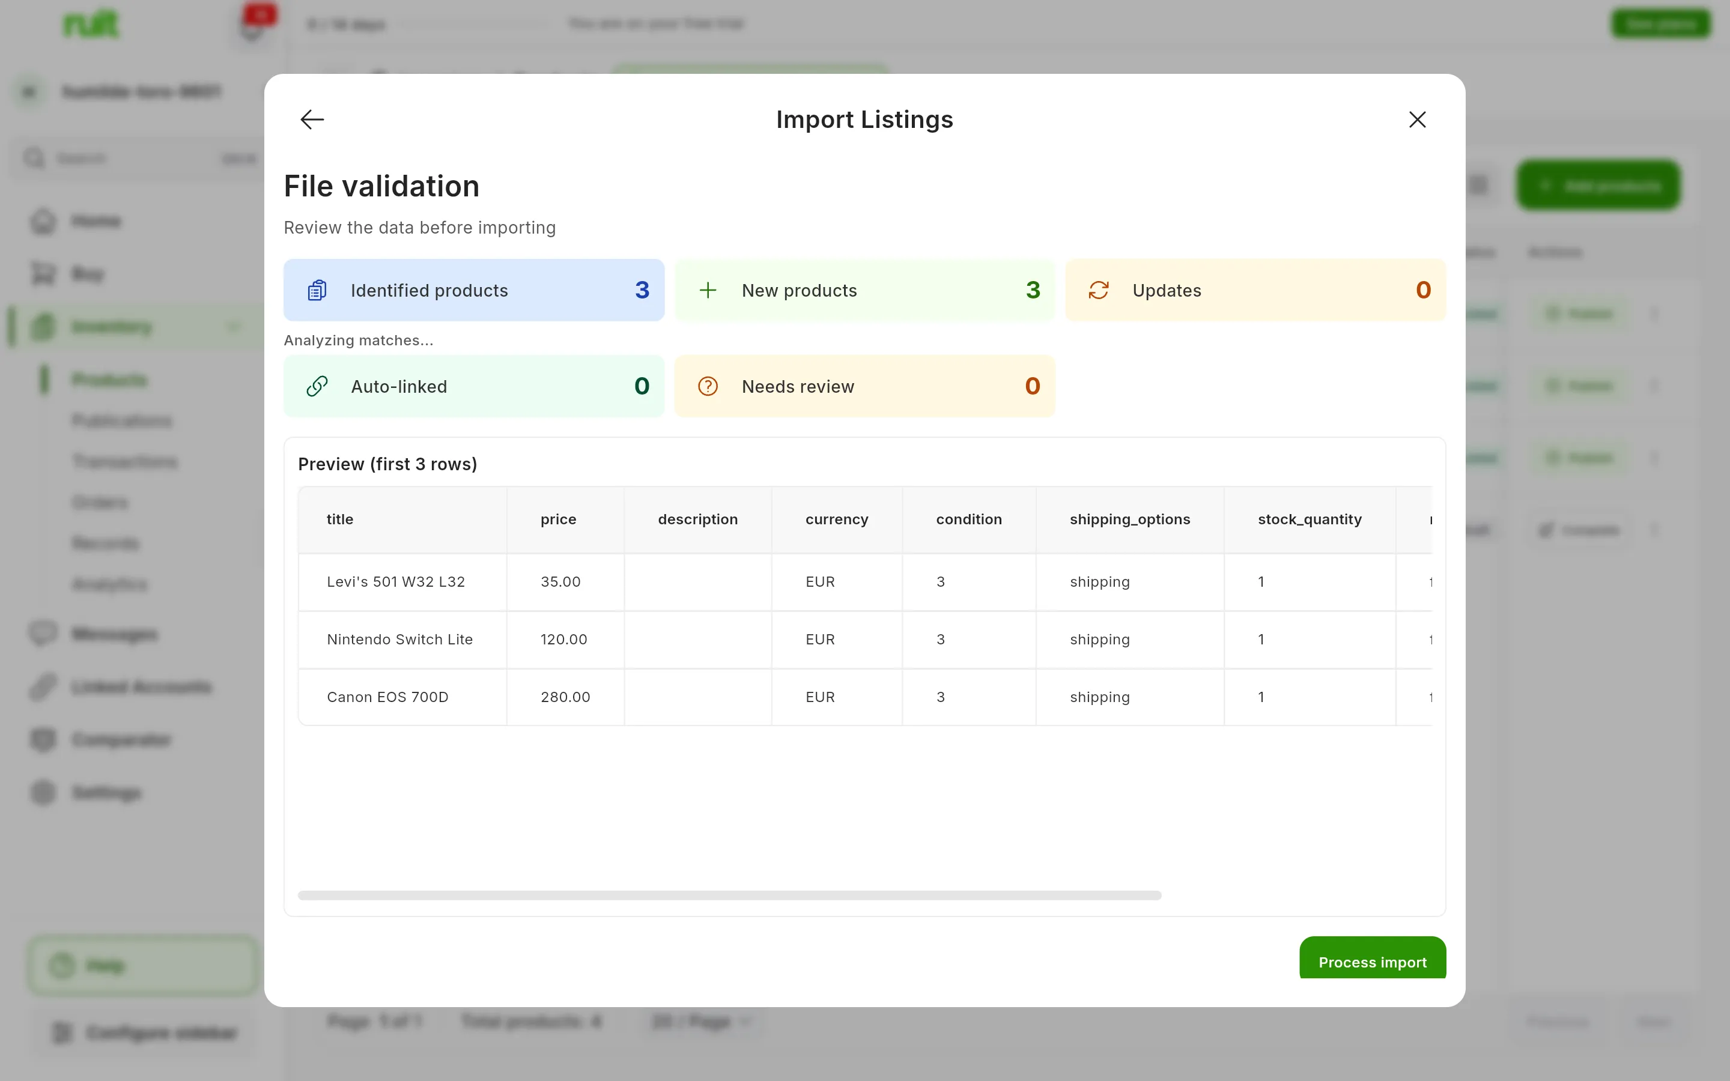Open Settings icon in the sidebar
Viewport: 1730px width, 1081px height.
click(x=44, y=792)
